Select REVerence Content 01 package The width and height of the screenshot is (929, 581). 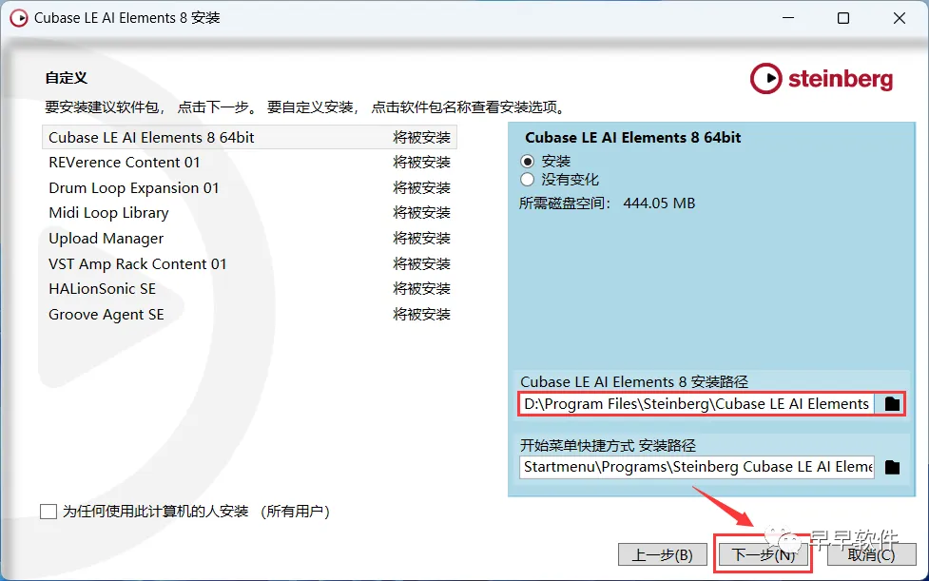[x=249, y=163]
